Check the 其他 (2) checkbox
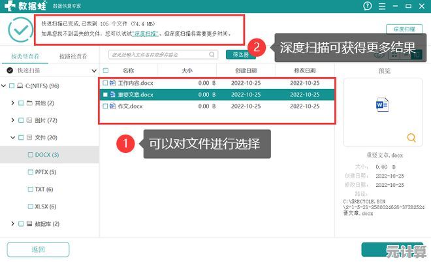This screenshot has width=431, height=264. 21,103
